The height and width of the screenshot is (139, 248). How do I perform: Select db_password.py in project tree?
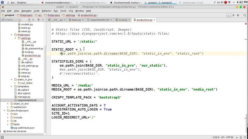coord(34,49)
